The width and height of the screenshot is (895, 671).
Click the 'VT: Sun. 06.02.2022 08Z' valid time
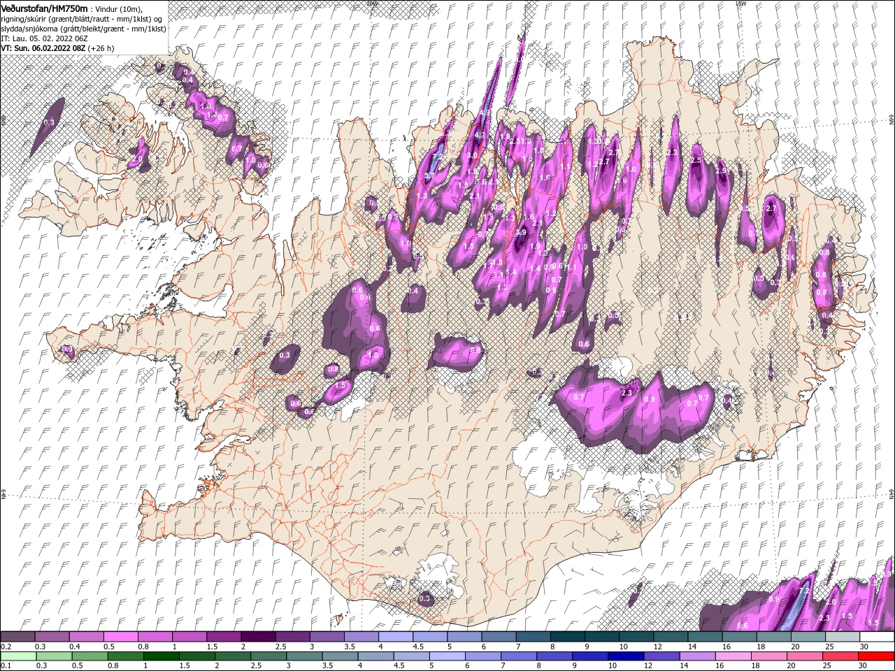pyautogui.click(x=43, y=48)
